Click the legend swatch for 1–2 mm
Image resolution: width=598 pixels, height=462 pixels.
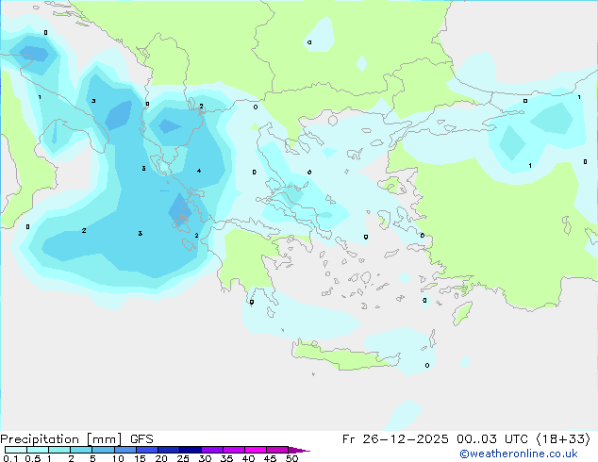pyautogui.click(x=59, y=450)
